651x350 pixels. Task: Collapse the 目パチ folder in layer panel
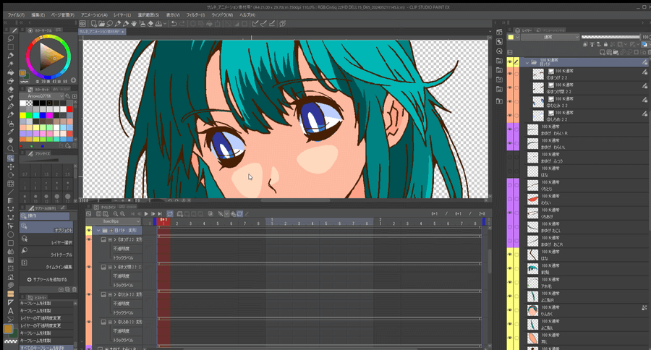point(527,63)
